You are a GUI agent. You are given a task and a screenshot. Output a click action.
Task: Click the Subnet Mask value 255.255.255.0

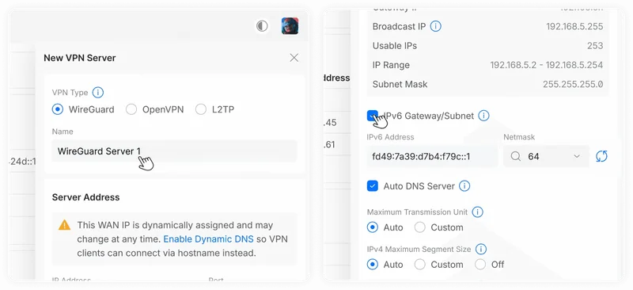(x=573, y=84)
